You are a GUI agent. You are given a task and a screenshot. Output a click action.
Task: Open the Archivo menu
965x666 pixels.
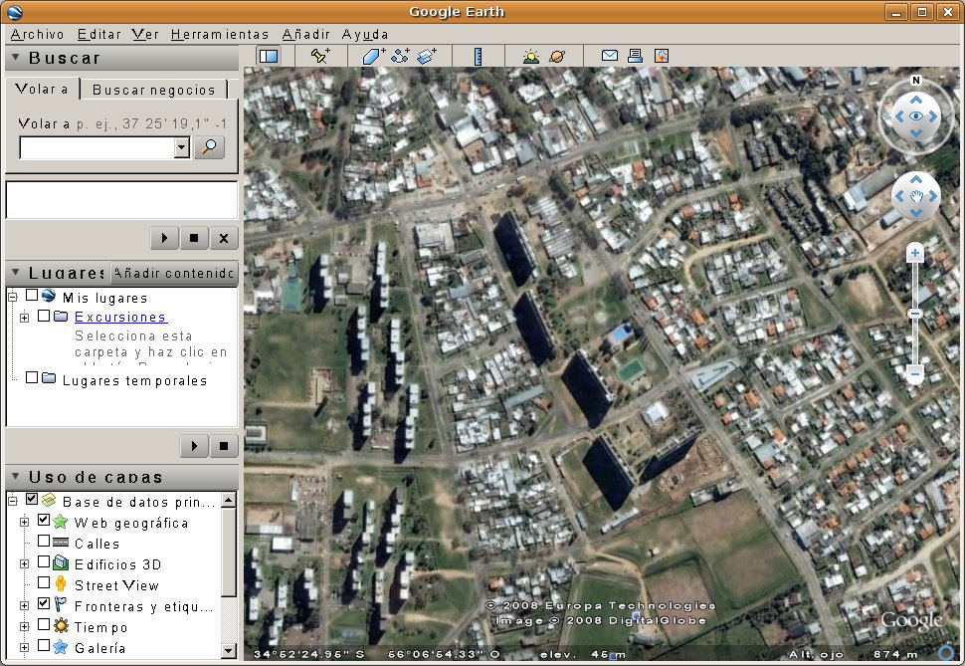38,35
